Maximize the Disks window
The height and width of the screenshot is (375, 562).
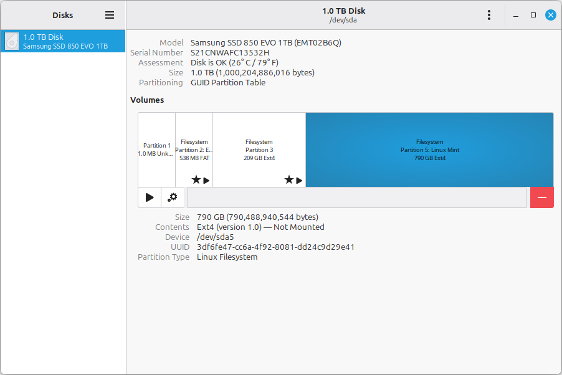tap(533, 15)
